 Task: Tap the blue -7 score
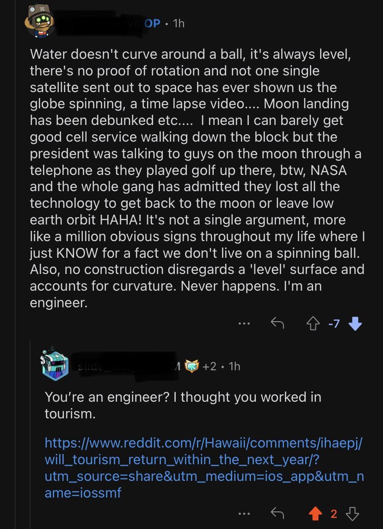pyautogui.click(x=334, y=324)
